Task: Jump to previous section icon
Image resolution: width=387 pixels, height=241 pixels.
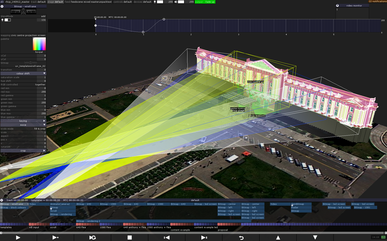Action: click(167, 238)
